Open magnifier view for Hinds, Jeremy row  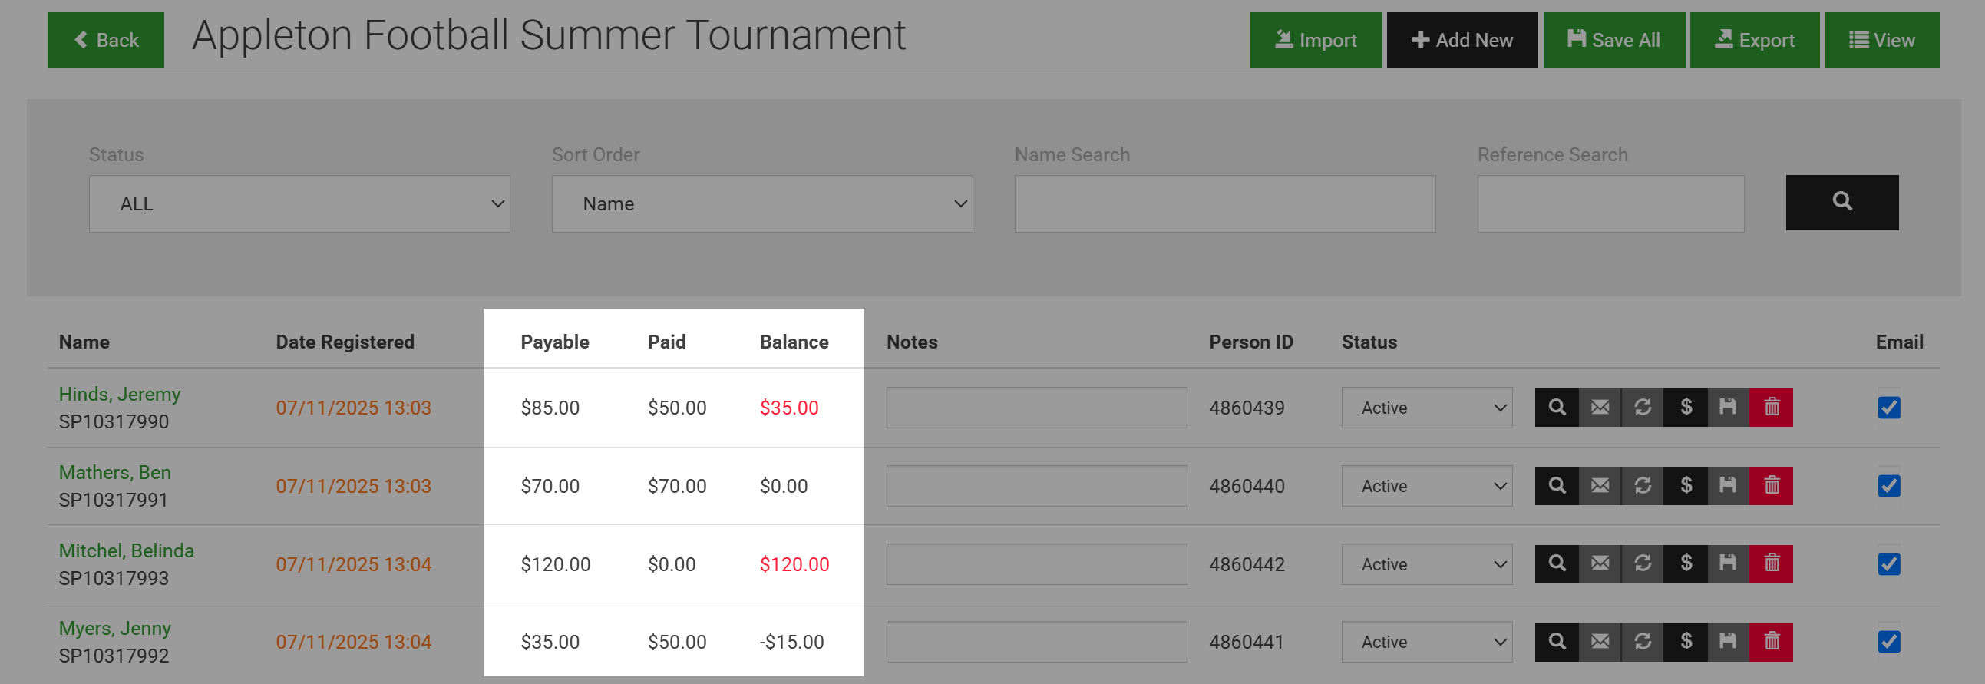click(1557, 408)
